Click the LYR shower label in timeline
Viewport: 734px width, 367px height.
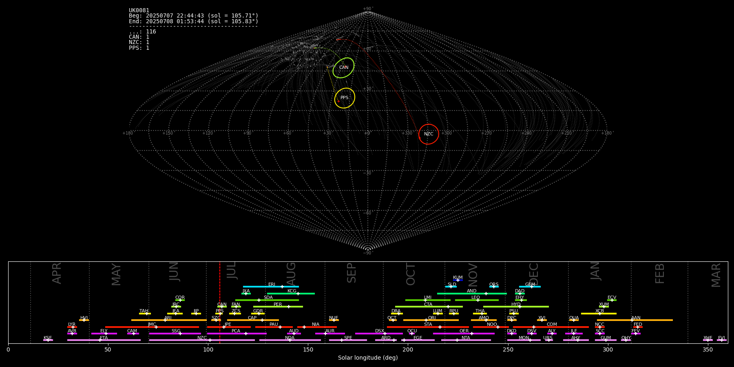[72, 325]
